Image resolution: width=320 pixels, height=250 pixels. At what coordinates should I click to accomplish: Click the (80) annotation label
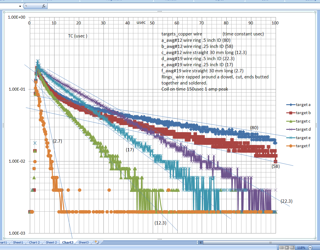tap(254, 128)
